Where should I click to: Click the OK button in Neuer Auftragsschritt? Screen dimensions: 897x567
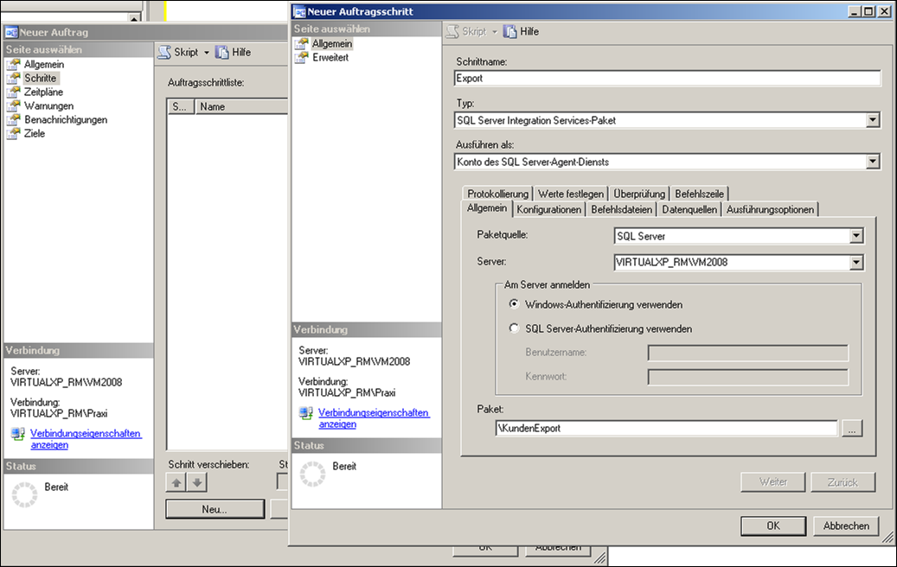pyautogui.click(x=772, y=526)
